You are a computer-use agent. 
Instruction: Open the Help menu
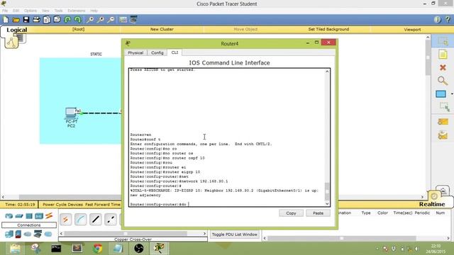point(94,11)
